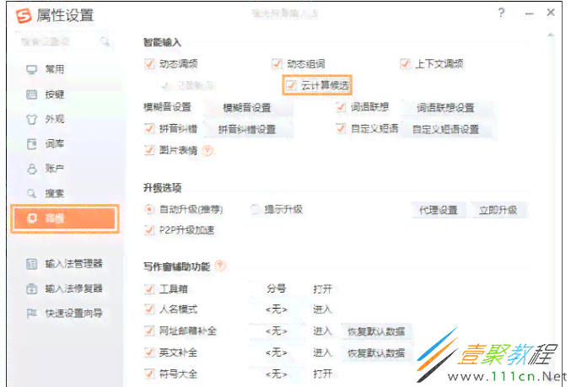Click 立即升级 button

pos(498,210)
